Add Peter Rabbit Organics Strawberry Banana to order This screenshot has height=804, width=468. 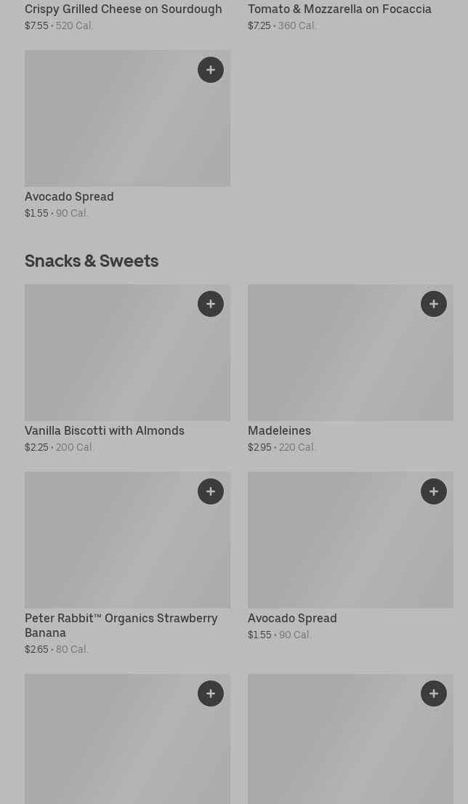tap(211, 491)
